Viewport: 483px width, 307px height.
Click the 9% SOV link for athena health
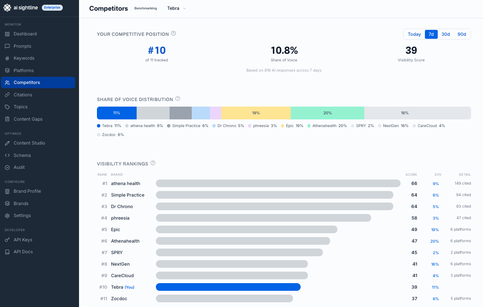pos(435,183)
